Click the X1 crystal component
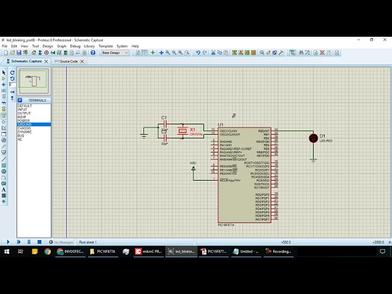The image size is (392, 294). (x=183, y=131)
